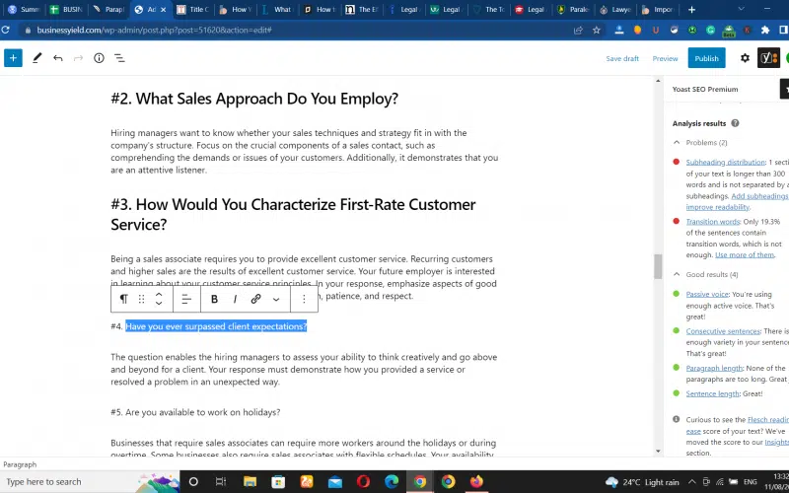Open block options three-dot menu

point(304,299)
